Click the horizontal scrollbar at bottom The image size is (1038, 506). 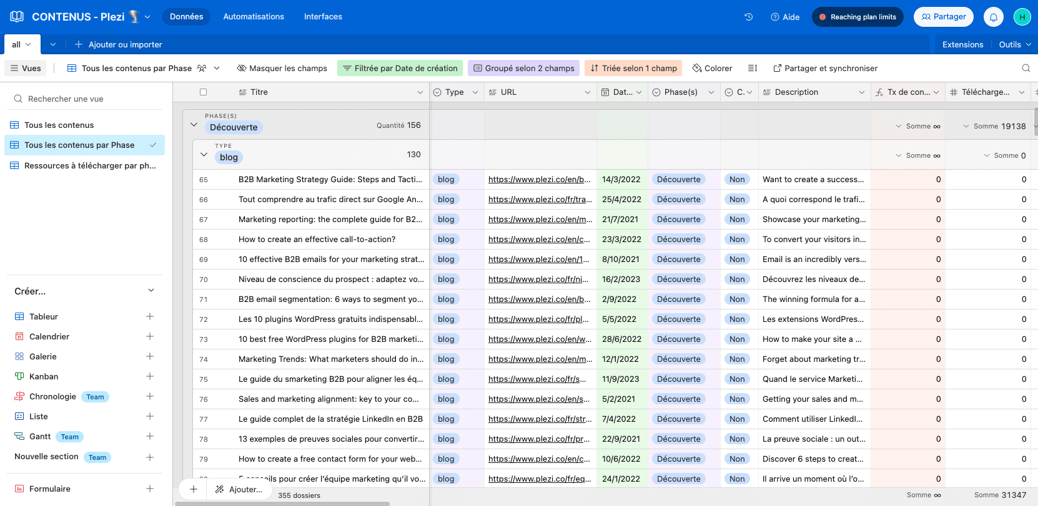click(x=282, y=504)
